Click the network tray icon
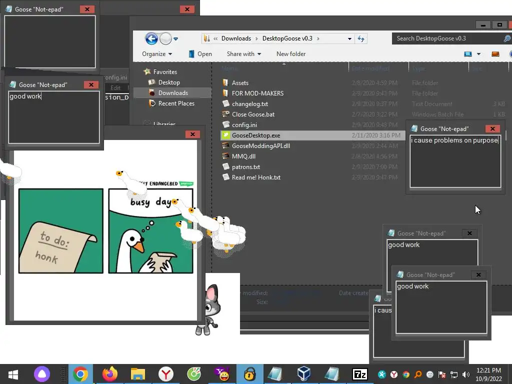512x384 pixels. pyautogui.click(x=454, y=374)
